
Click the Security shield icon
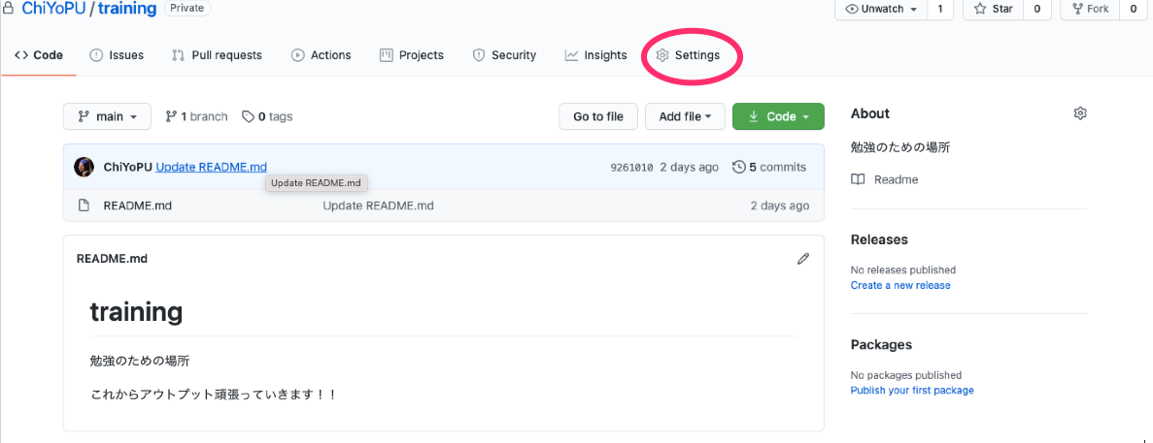[479, 55]
